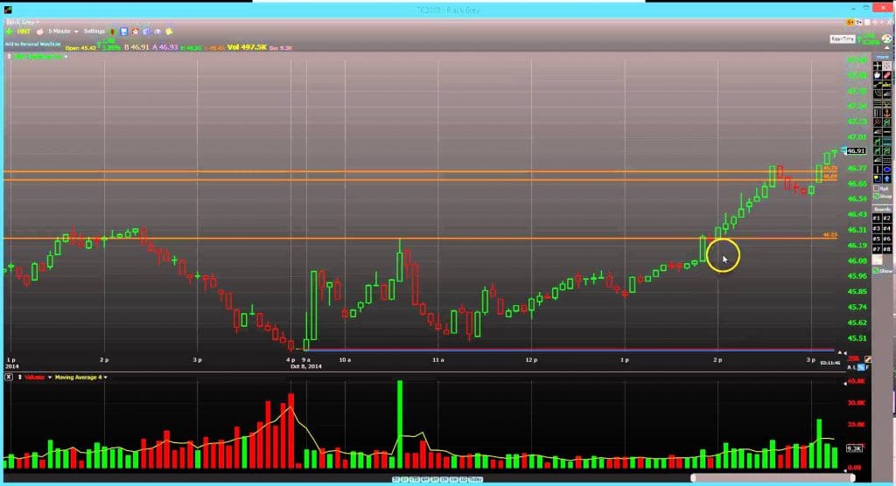Click the green plus add symbol icon
The width and height of the screenshot is (896, 486).
point(9,31)
